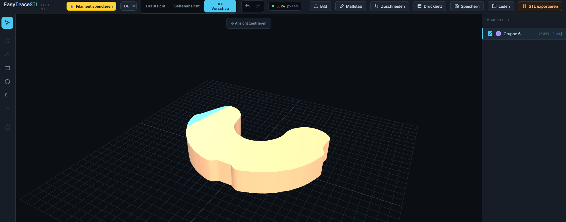Select the 3D-Vorschau tab
The height and width of the screenshot is (222, 566).
[x=220, y=6]
